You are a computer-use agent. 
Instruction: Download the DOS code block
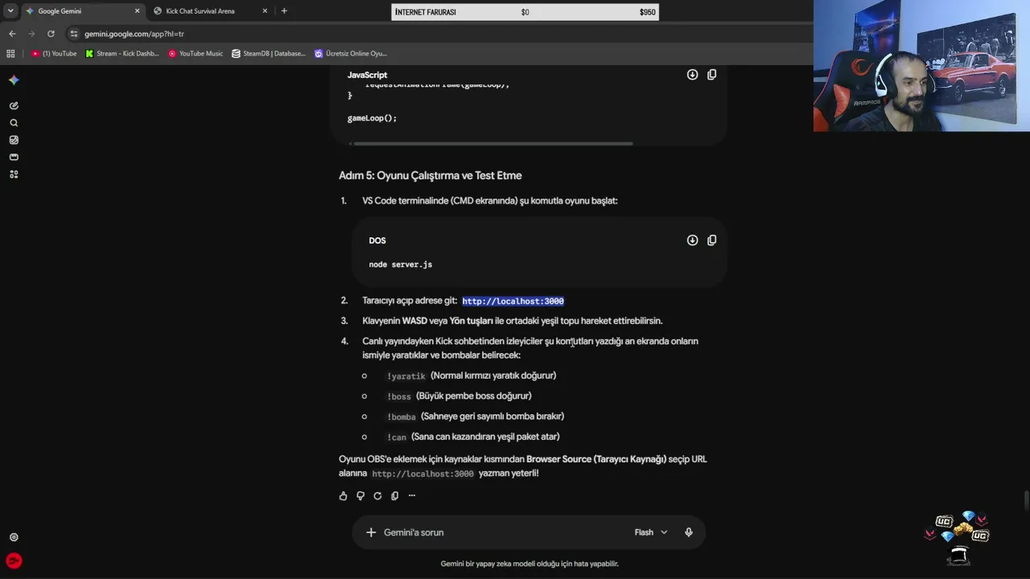tap(692, 240)
